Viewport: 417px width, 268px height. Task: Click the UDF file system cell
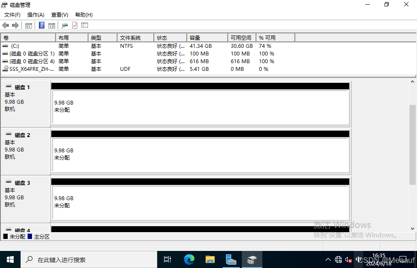[x=125, y=69]
